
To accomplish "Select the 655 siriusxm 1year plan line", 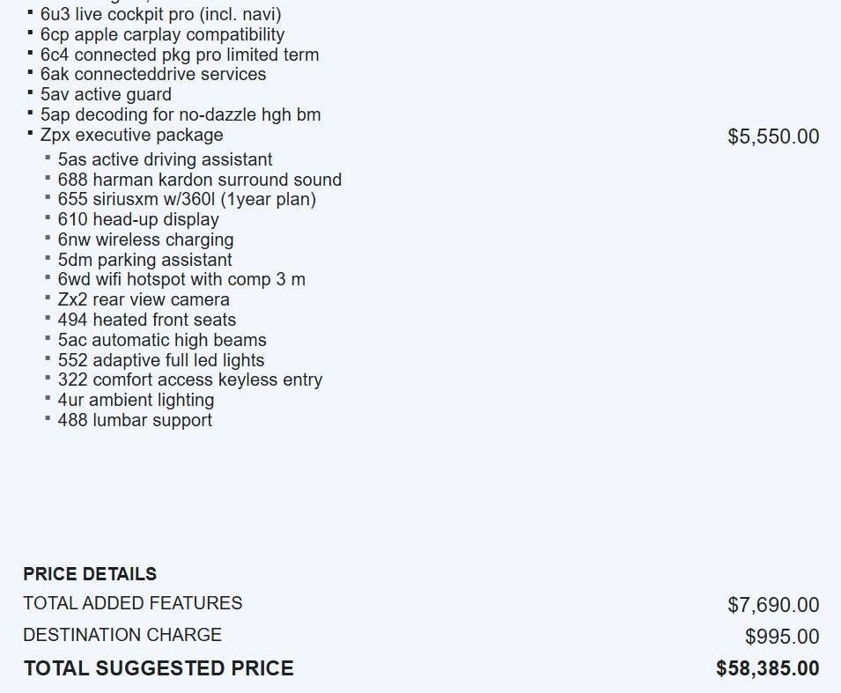I will click(187, 199).
